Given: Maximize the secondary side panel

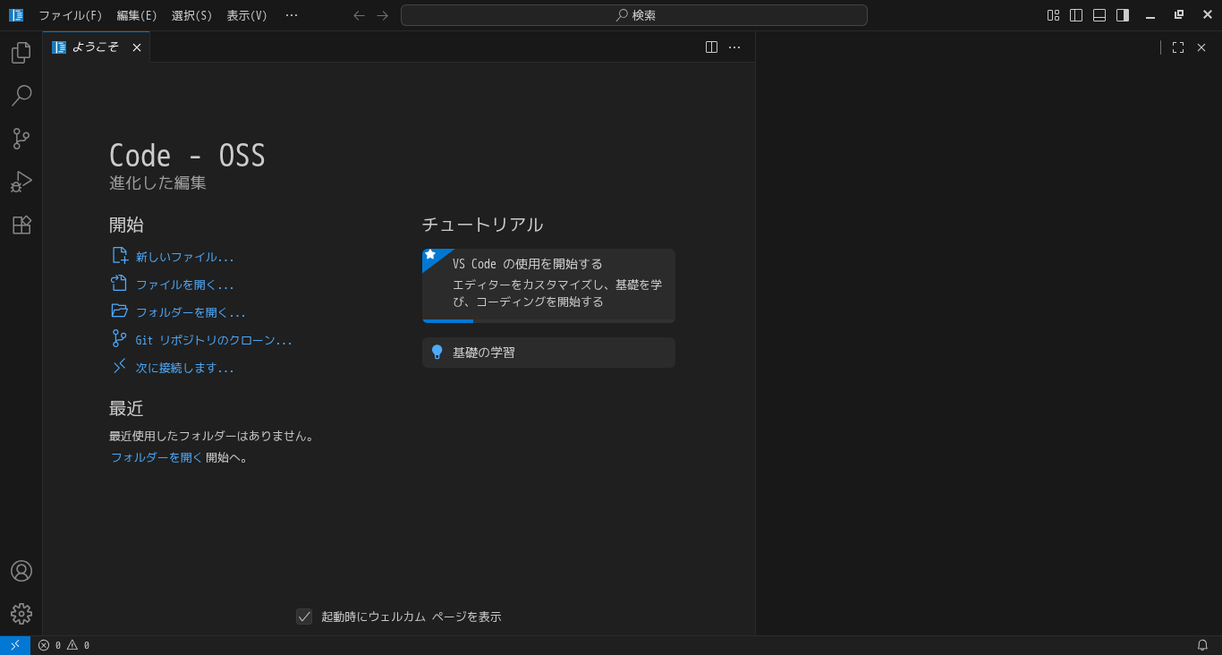Looking at the screenshot, I should click(x=1178, y=47).
